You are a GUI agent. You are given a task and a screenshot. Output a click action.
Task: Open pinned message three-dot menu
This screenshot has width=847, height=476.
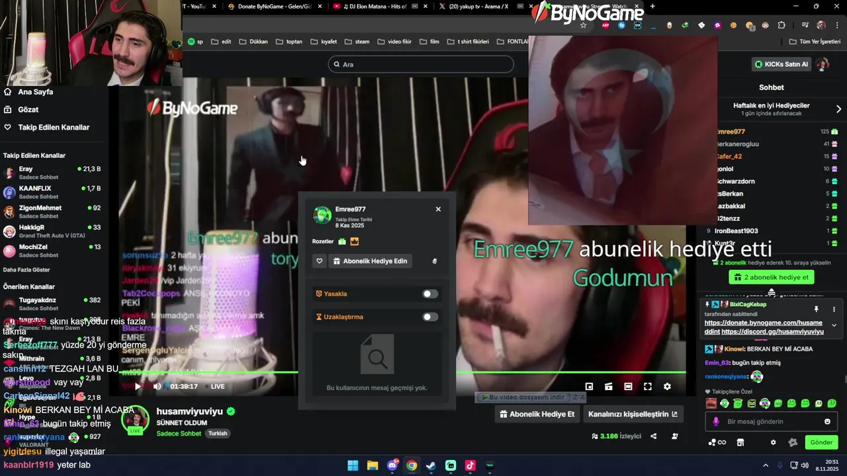click(x=834, y=309)
